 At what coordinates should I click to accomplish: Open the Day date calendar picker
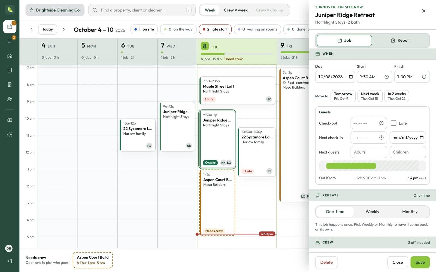(x=351, y=77)
